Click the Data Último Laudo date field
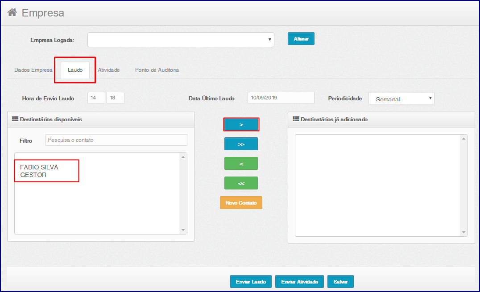 pyautogui.click(x=281, y=98)
